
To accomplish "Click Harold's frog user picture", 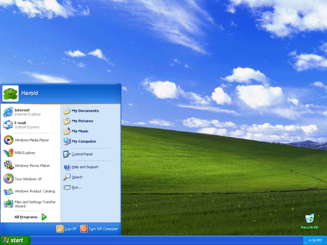I will pyautogui.click(x=10, y=94).
